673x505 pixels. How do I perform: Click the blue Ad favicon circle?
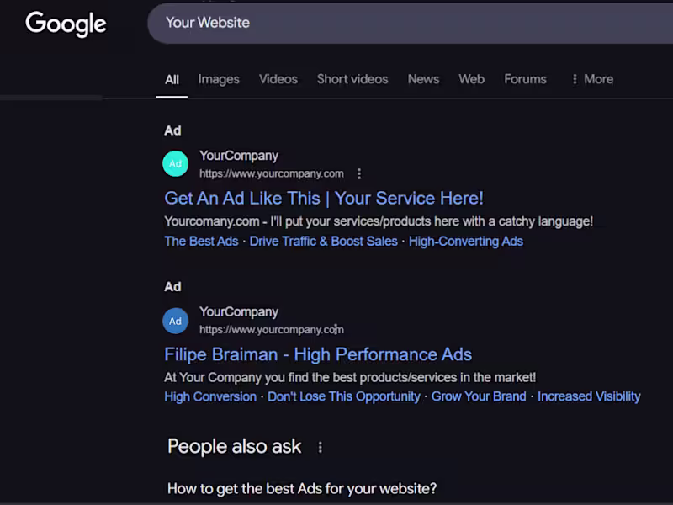(x=175, y=321)
